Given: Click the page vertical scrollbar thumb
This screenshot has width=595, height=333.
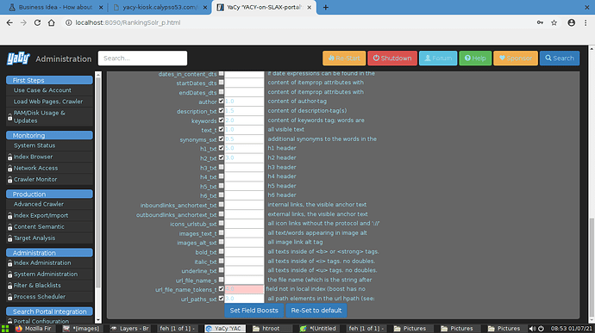Looking at the screenshot, I should (x=592, y=266).
